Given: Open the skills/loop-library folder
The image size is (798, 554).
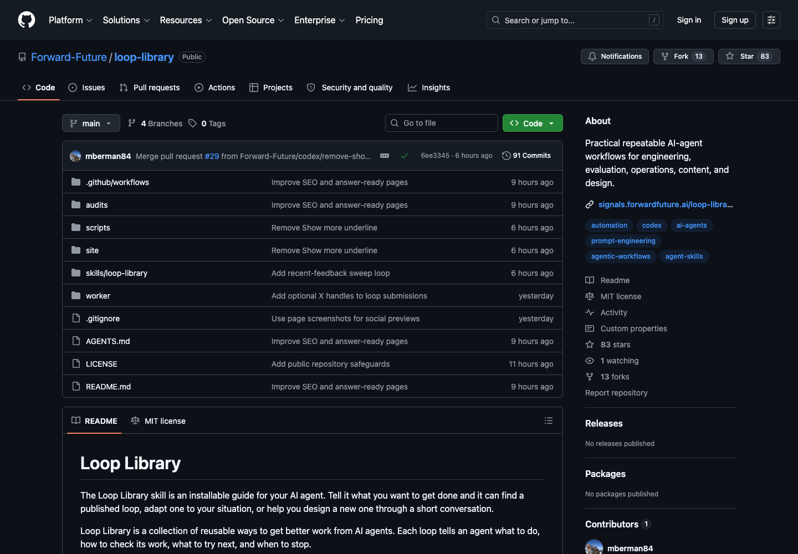Looking at the screenshot, I should [116, 273].
